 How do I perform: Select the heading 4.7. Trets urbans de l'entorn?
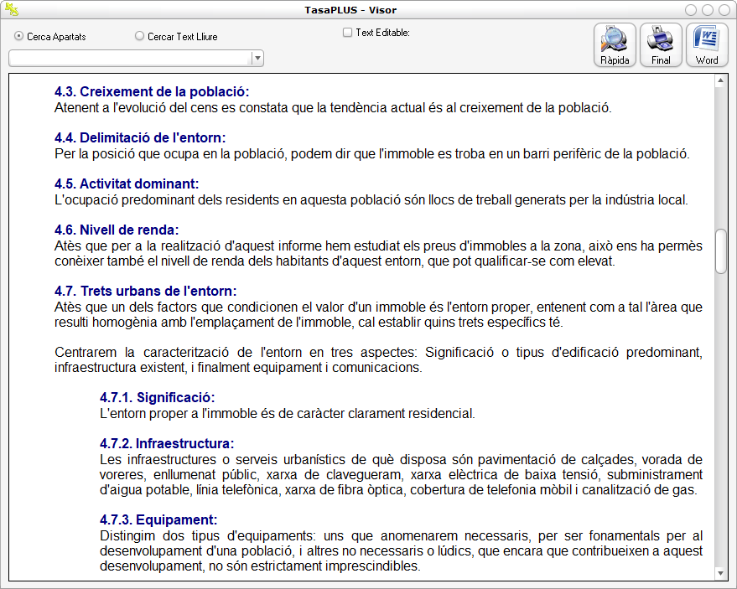(145, 292)
